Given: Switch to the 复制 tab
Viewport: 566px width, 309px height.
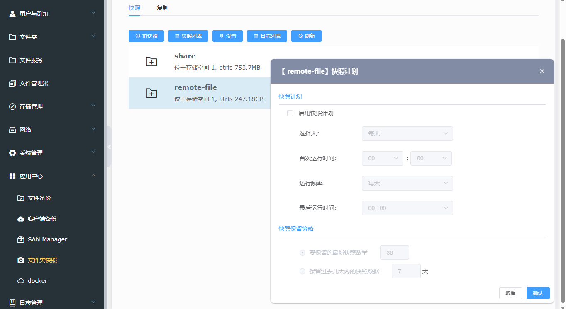Looking at the screenshot, I should [163, 7].
